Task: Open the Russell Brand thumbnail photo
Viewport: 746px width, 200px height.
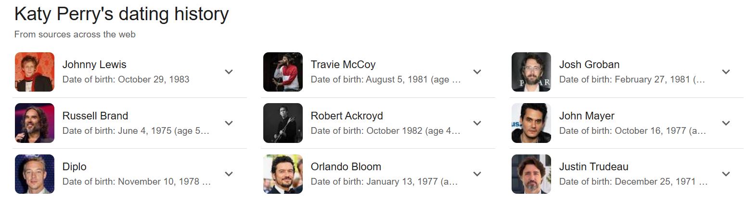Action: tap(35, 123)
